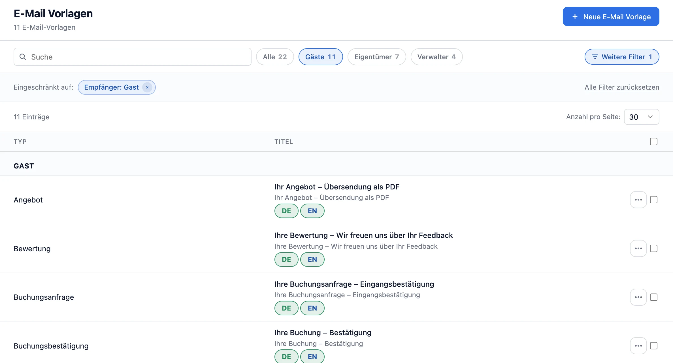Check the Buchungsbestätigung row checkbox

654,346
